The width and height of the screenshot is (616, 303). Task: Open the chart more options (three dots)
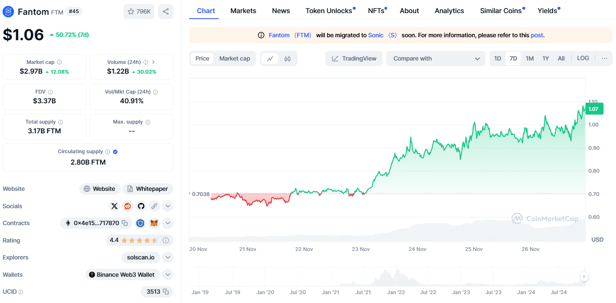pyautogui.click(x=604, y=58)
